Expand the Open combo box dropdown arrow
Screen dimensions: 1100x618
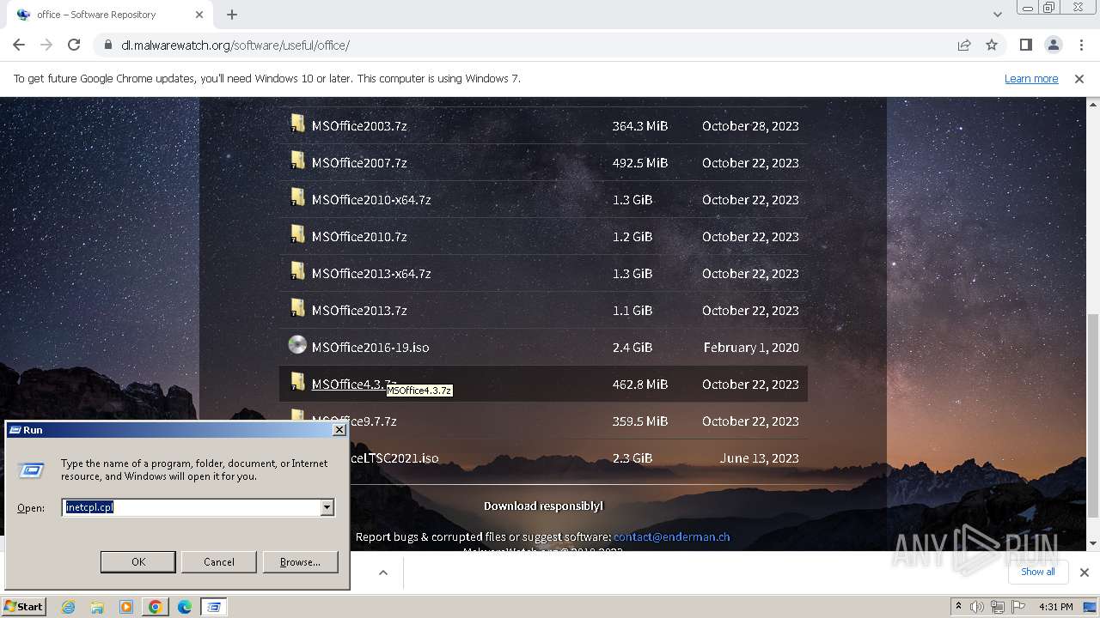(x=327, y=507)
